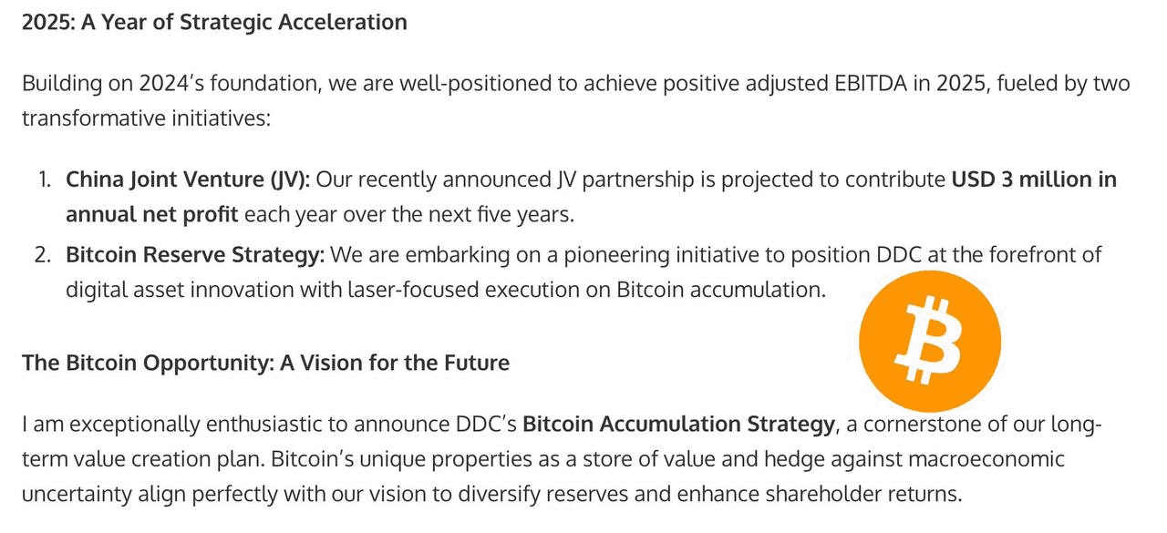Click the bold "China Joint Venture (JV):" label
This screenshot has height=533, width=1167.
[x=188, y=179]
